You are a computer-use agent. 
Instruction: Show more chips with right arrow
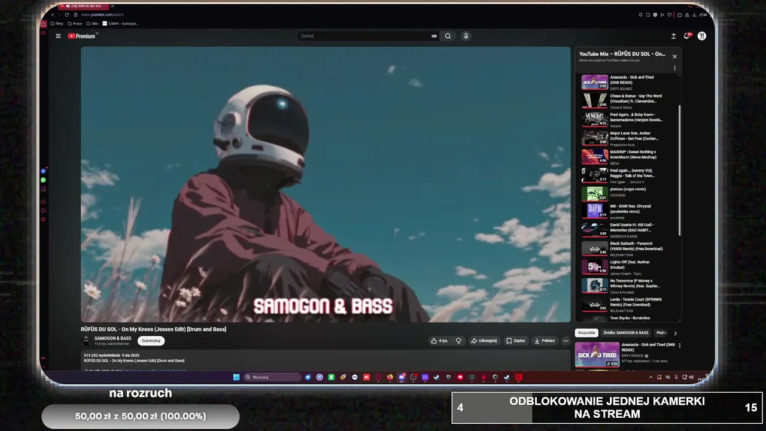click(x=675, y=333)
